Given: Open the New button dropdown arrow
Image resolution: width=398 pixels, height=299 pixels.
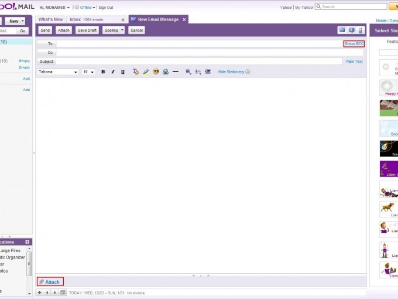Looking at the screenshot, I should pos(23,21).
